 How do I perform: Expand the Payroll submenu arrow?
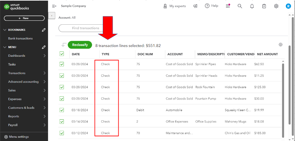[44, 125]
